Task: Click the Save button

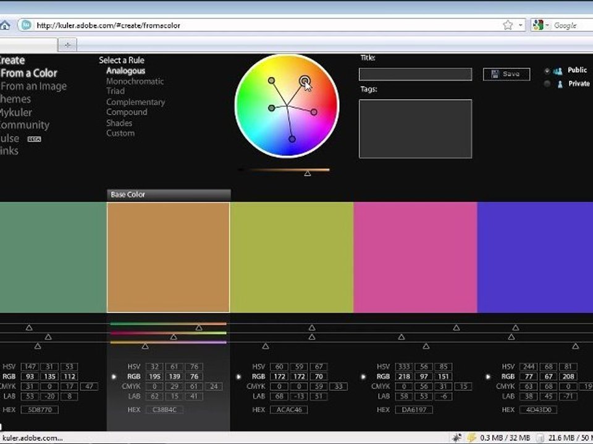Action: click(507, 74)
